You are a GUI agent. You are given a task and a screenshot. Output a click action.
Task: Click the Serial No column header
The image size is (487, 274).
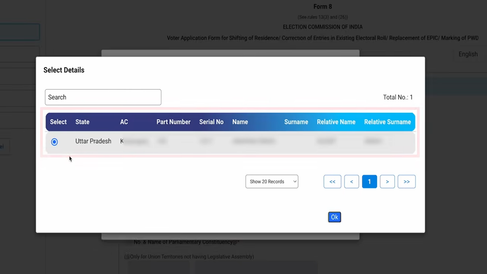click(x=211, y=122)
